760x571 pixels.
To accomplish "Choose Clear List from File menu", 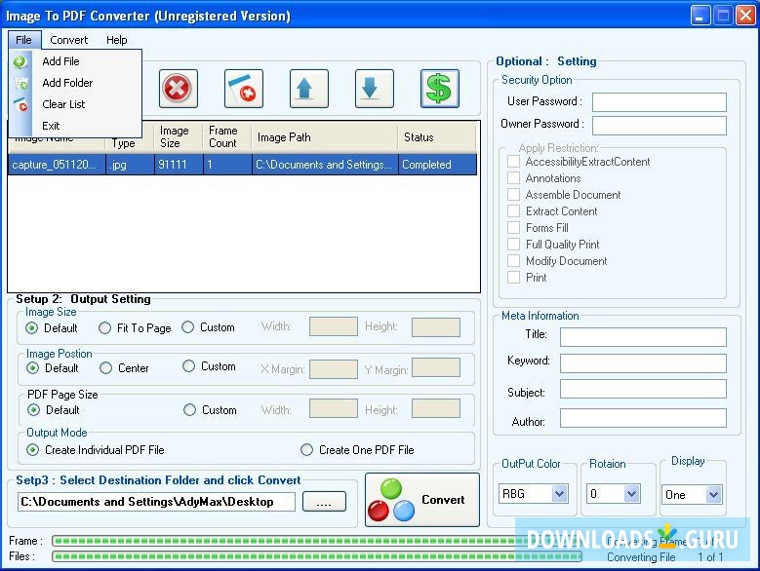I will click(x=63, y=104).
